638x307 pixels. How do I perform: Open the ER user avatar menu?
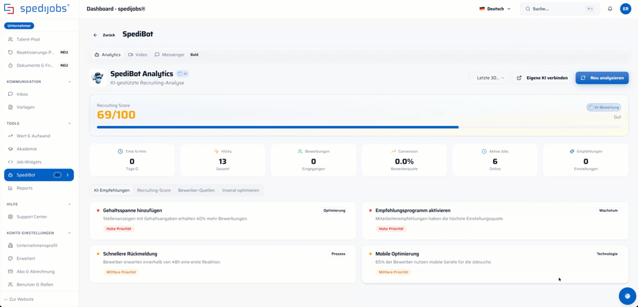click(x=625, y=9)
